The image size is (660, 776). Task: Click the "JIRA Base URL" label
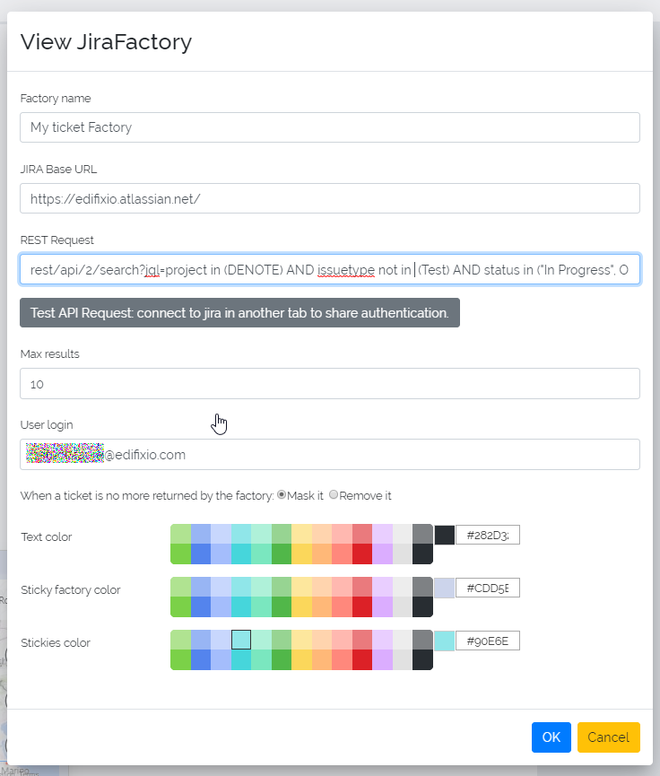click(58, 170)
